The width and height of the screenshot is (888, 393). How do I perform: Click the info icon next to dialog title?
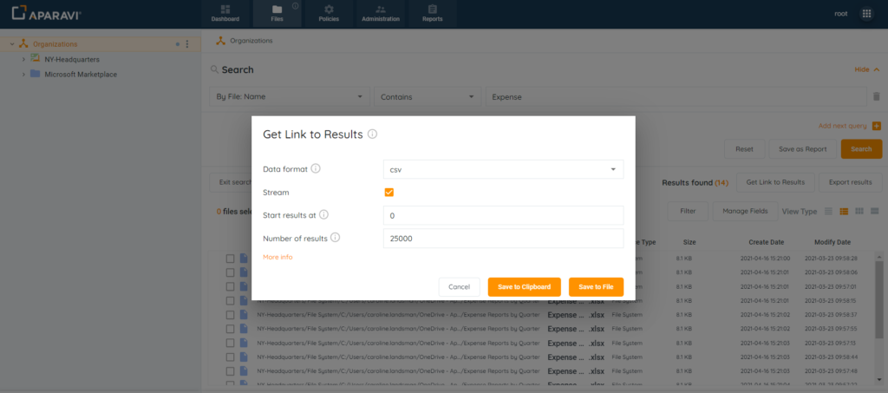pos(372,134)
